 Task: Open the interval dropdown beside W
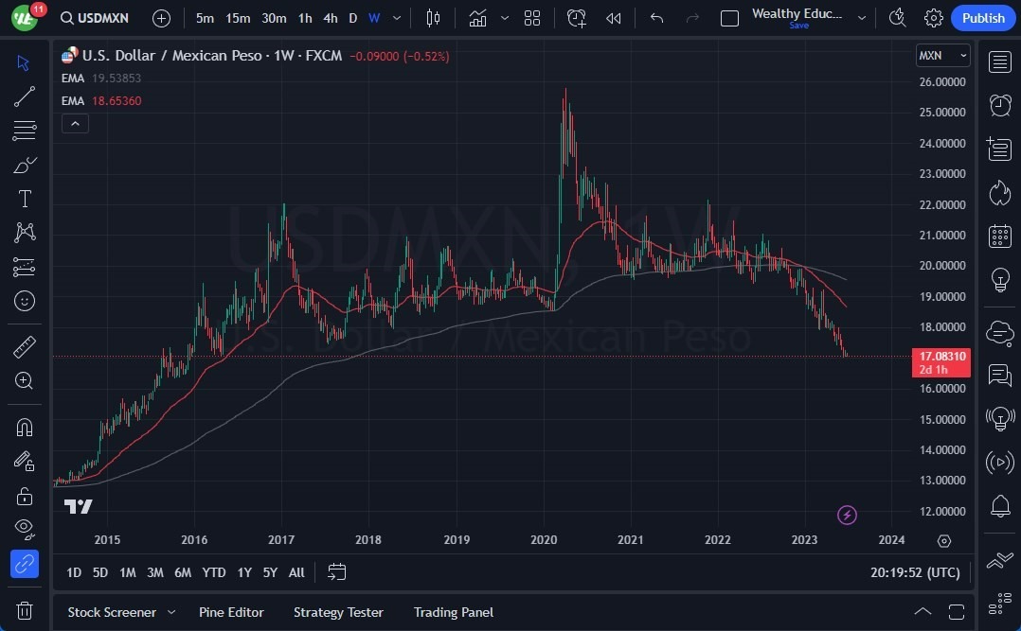coord(396,17)
